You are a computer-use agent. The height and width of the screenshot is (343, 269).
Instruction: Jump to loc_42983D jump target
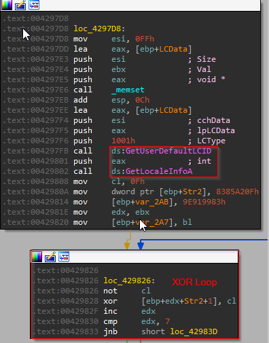[x=194, y=331]
